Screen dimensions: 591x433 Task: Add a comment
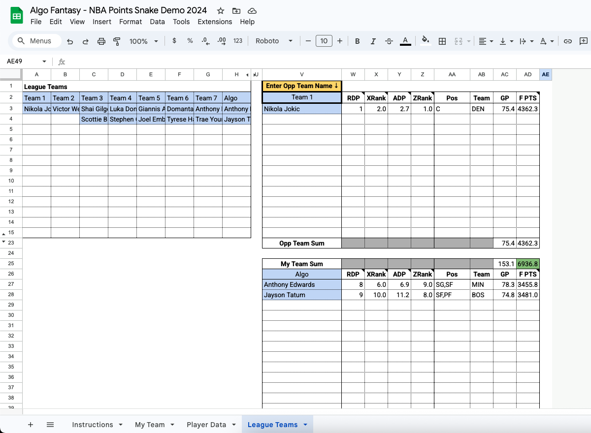(x=584, y=41)
